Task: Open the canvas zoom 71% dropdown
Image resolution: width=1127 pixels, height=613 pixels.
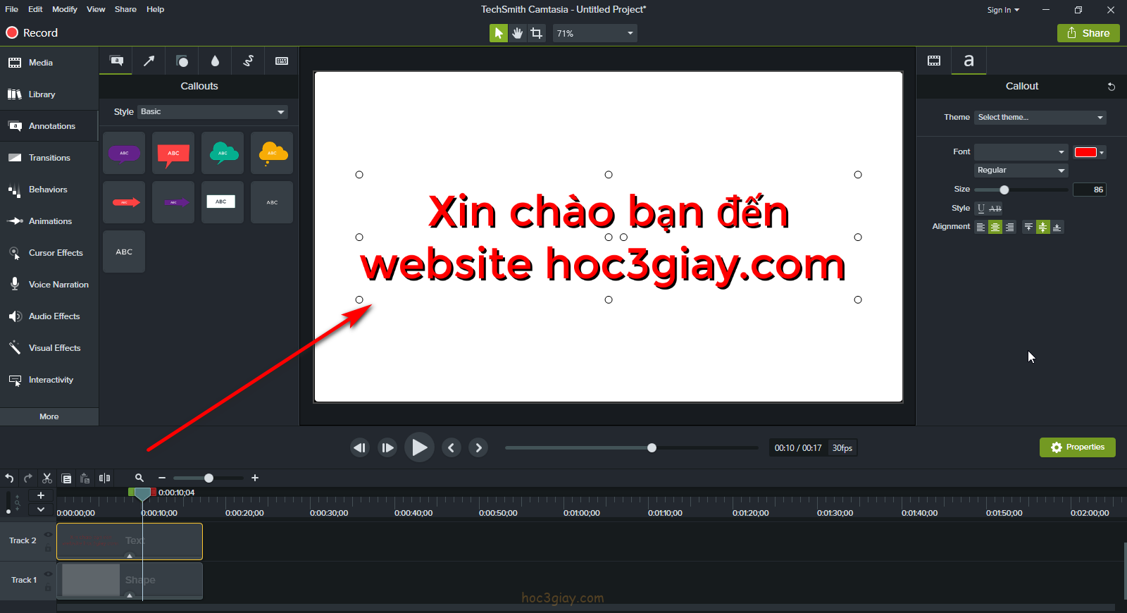Action: (595, 33)
